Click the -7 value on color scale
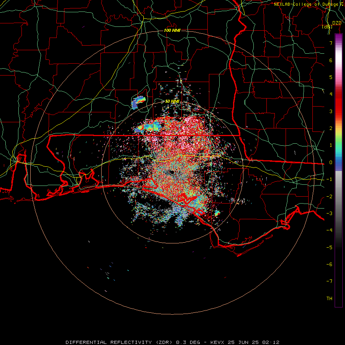345x345 pixels. pyautogui.click(x=329, y=281)
